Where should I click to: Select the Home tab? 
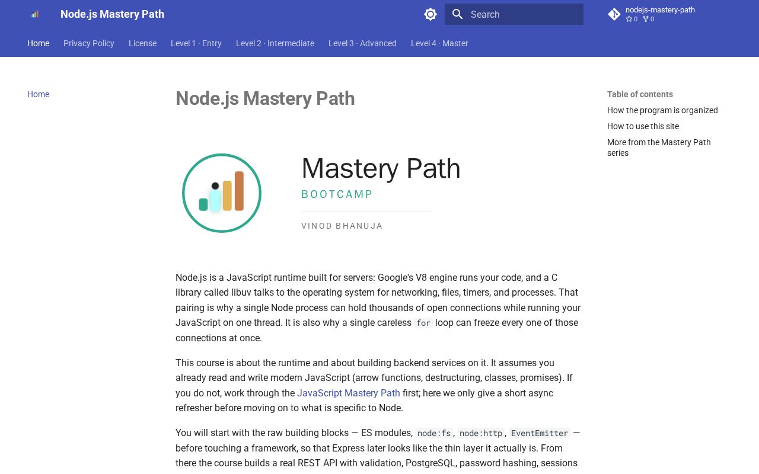click(x=39, y=43)
